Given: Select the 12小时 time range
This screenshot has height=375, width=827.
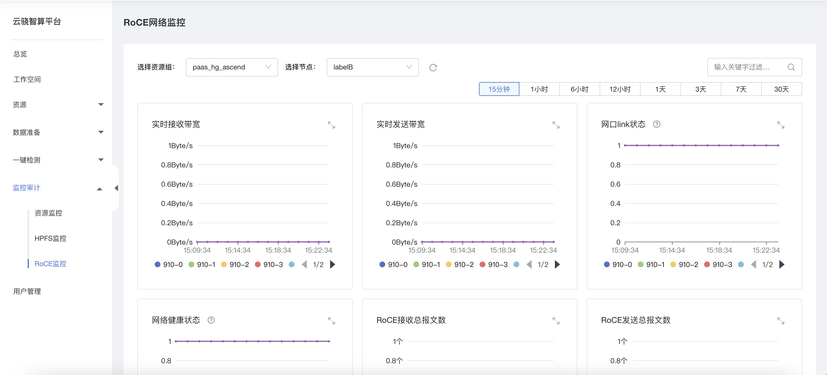Looking at the screenshot, I should pos(620,89).
